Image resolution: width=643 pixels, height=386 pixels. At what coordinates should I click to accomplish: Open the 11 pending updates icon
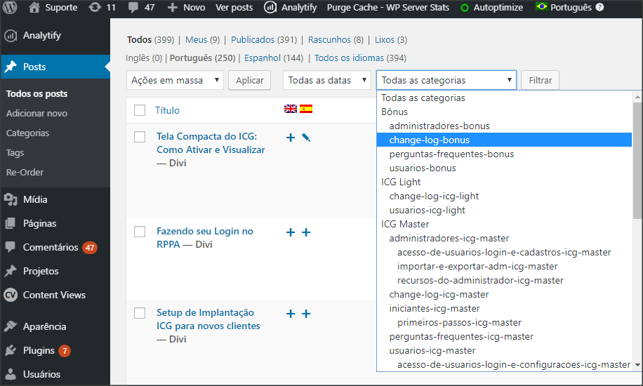click(95, 8)
